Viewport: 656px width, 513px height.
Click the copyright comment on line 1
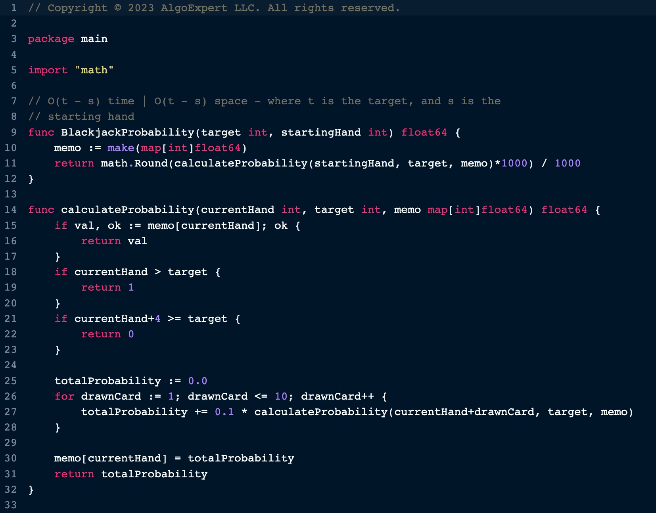214,8
